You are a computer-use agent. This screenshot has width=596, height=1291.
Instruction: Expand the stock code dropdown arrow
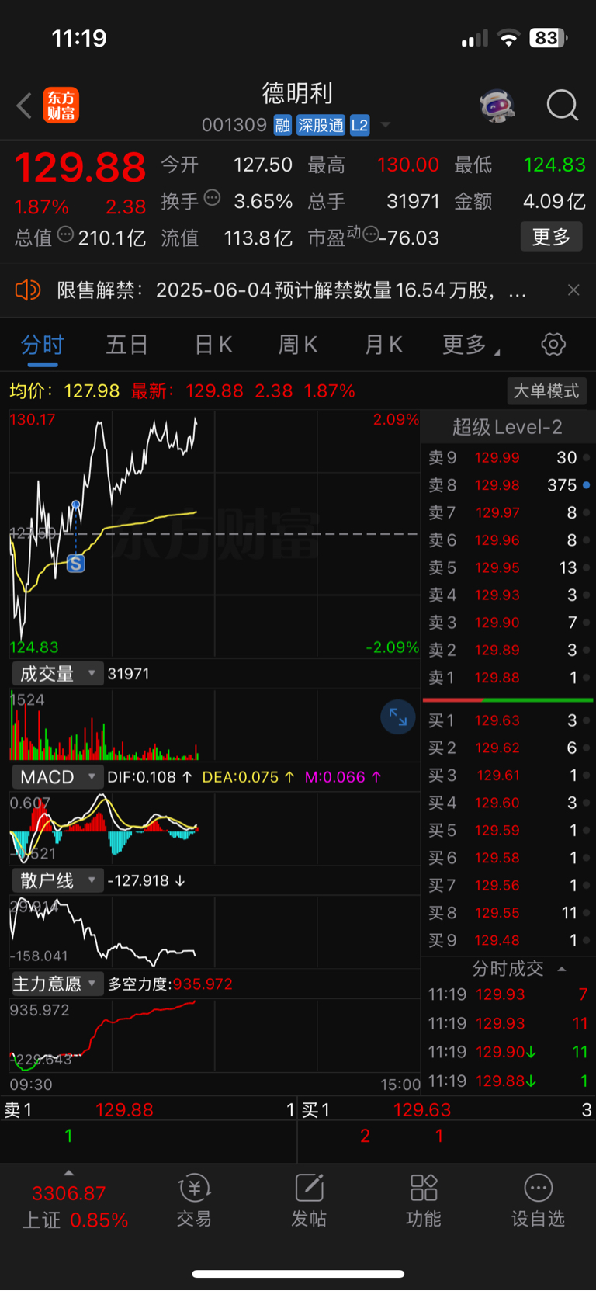385,125
